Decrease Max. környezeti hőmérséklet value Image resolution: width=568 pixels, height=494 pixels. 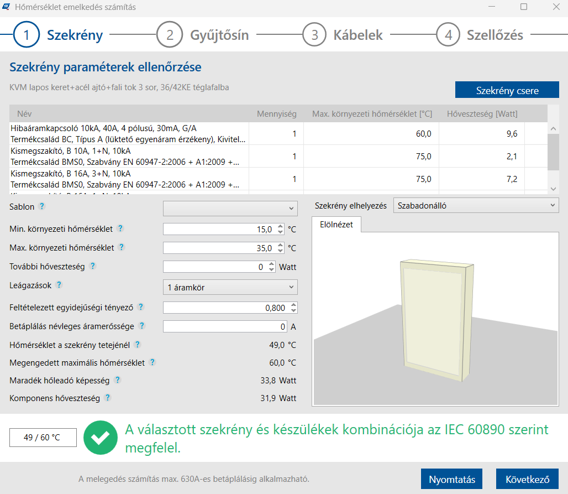280,251
